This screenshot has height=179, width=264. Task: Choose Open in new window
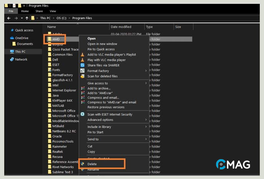(102, 44)
